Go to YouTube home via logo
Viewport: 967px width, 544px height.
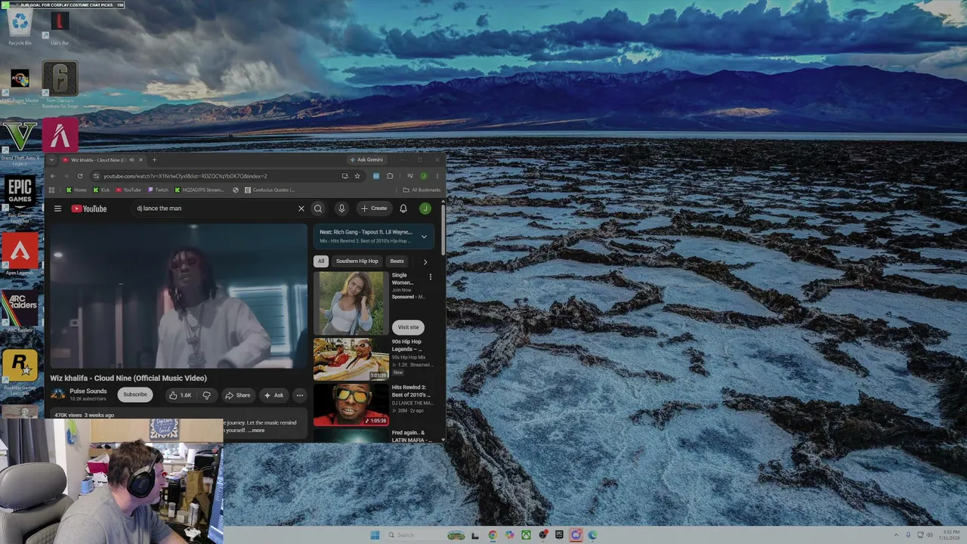(89, 209)
